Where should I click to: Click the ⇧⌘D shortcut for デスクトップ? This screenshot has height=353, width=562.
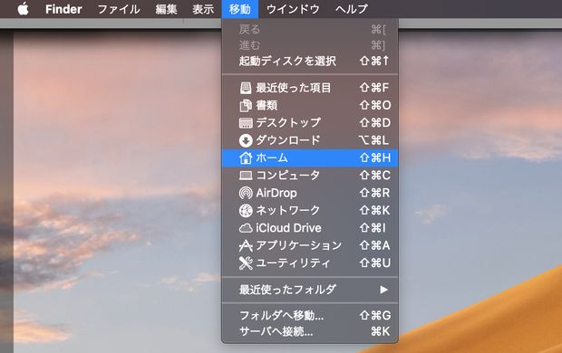click(x=375, y=123)
